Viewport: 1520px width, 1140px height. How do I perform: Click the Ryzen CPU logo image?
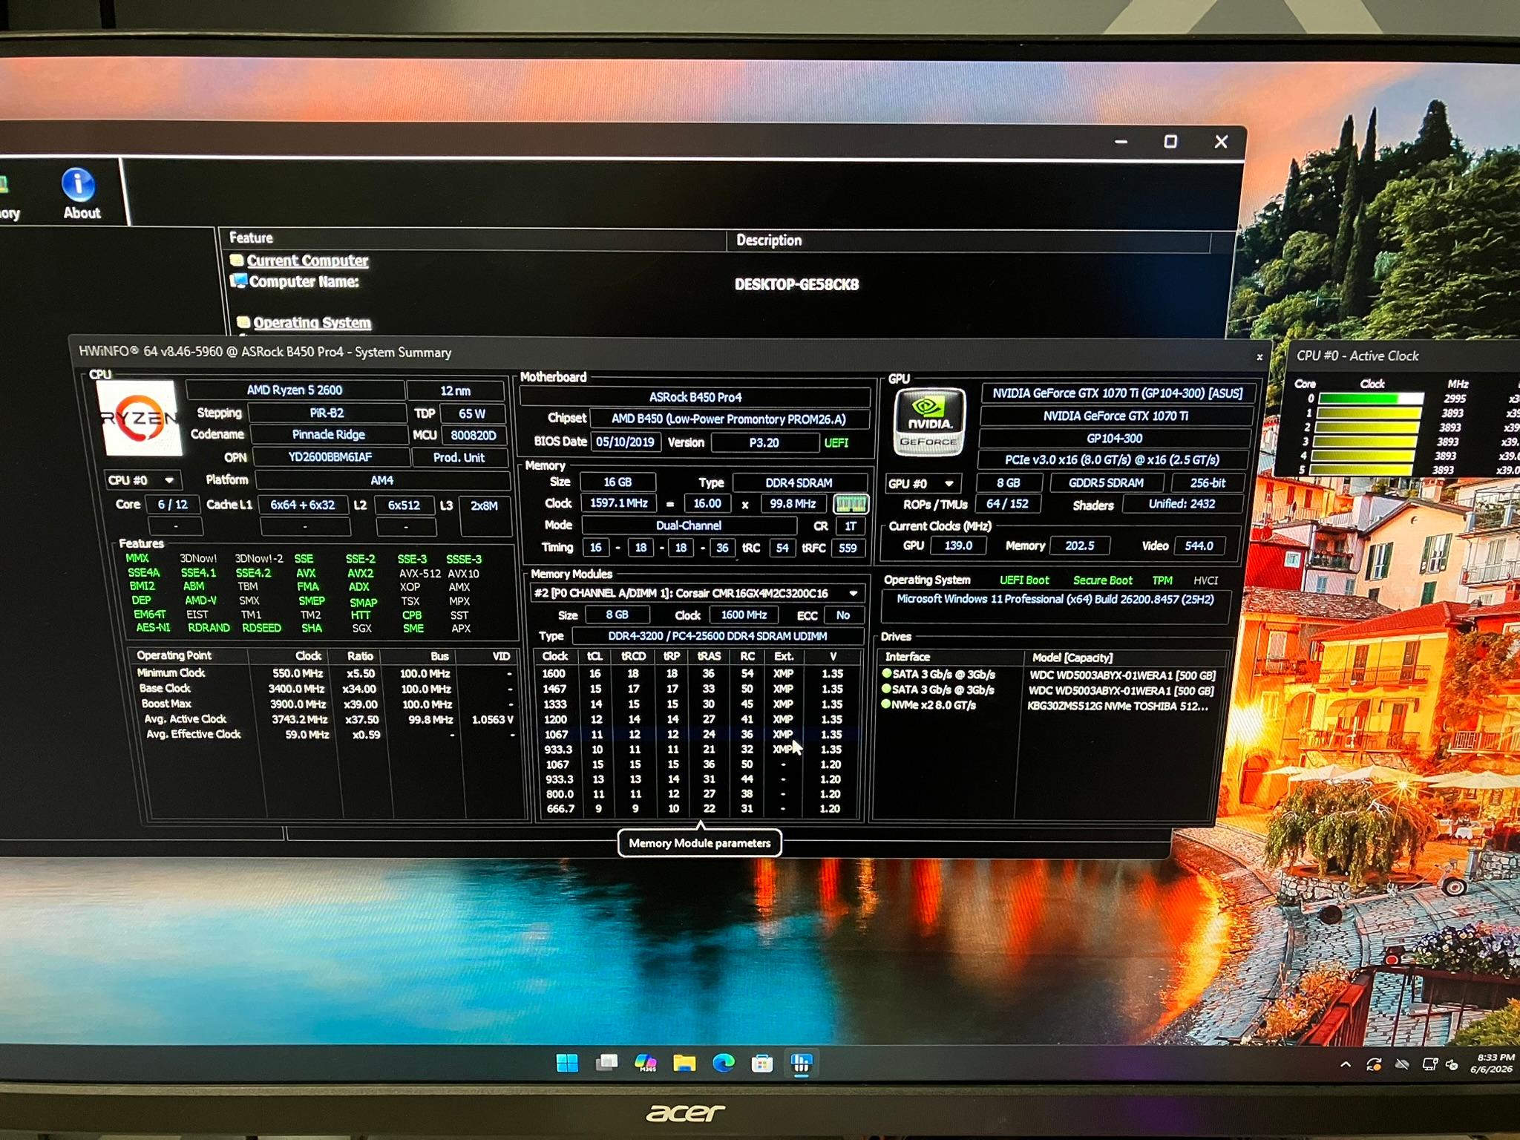tap(140, 418)
